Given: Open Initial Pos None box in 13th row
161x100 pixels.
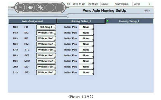Looking at the screenshot, I should coord(86,27).
